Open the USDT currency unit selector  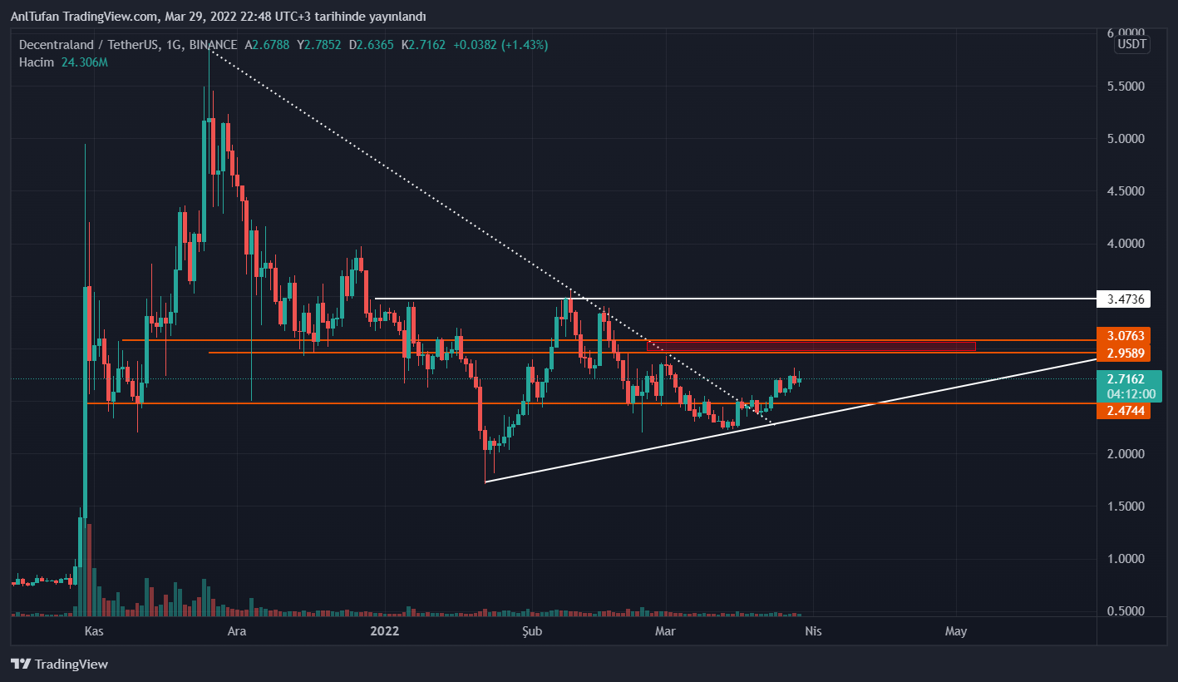1132,45
